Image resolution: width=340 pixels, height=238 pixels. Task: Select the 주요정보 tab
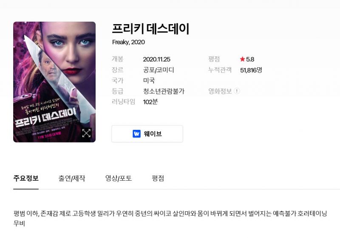pos(26,178)
